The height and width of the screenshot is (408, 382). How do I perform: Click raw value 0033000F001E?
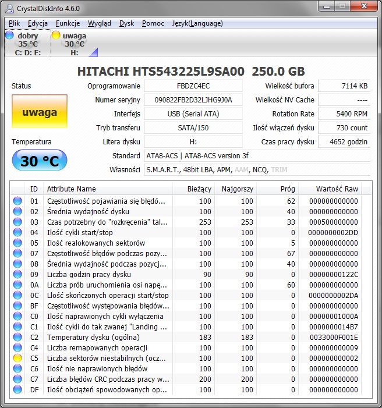334,337
